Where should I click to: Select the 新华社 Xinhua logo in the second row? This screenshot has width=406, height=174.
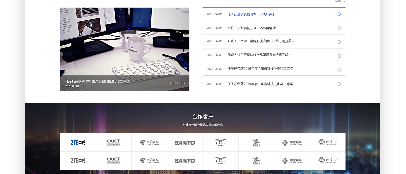(328, 160)
